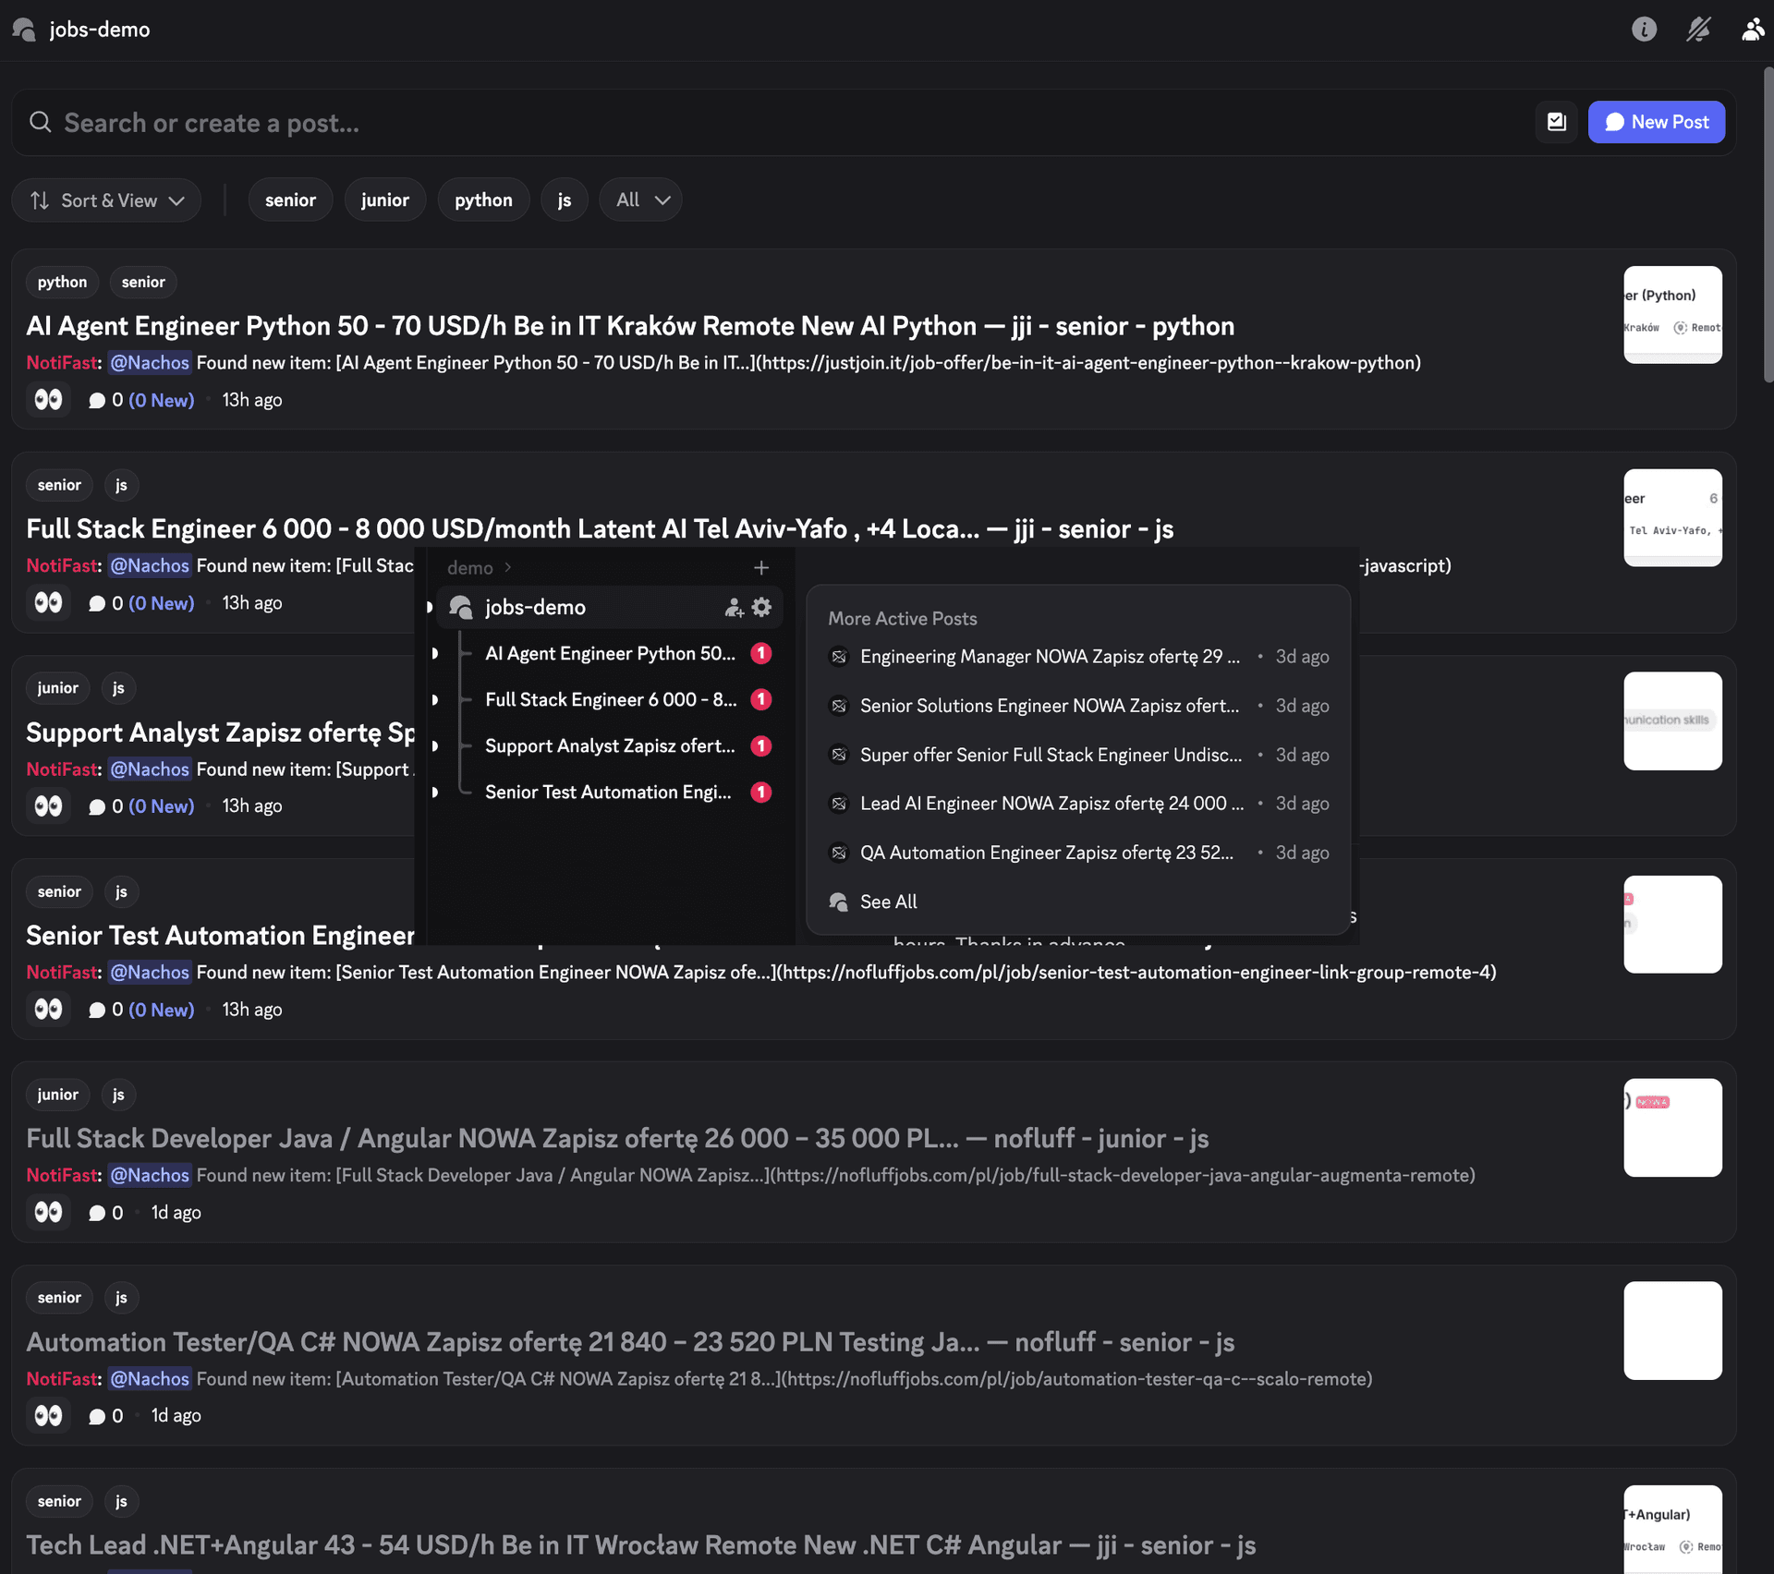Image resolution: width=1774 pixels, height=1574 pixels.
Task: Click the New Post button
Action: pyautogui.click(x=1656, y=121)
